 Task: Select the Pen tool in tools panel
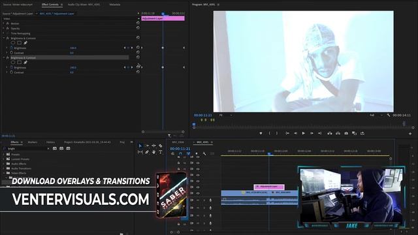pos(147,152)
